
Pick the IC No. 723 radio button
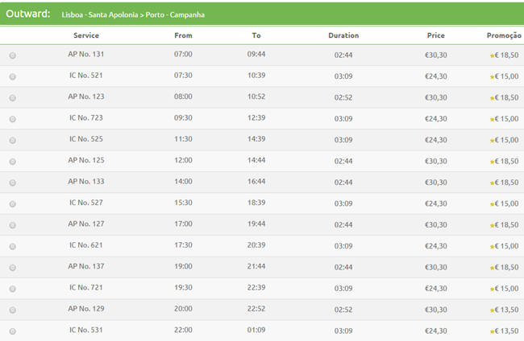[x=13, y=119]
